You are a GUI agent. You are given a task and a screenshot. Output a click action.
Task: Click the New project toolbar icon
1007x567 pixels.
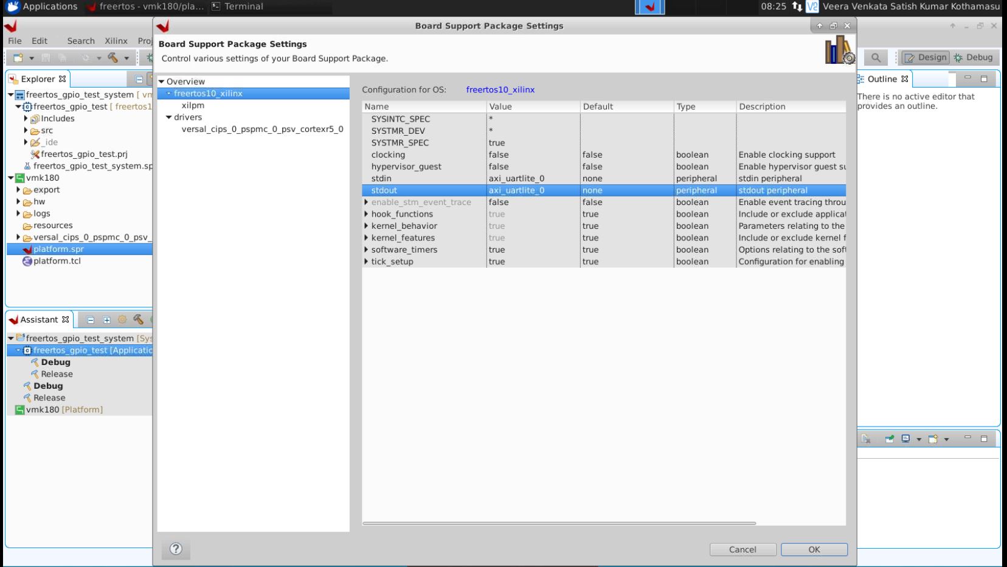(18, 58)
